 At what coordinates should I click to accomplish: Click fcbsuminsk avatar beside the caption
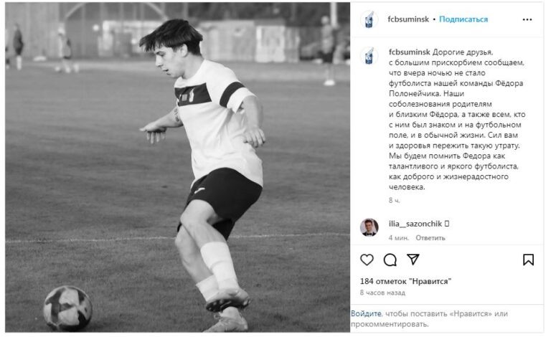pyautogui.click(x=369, y=57)
